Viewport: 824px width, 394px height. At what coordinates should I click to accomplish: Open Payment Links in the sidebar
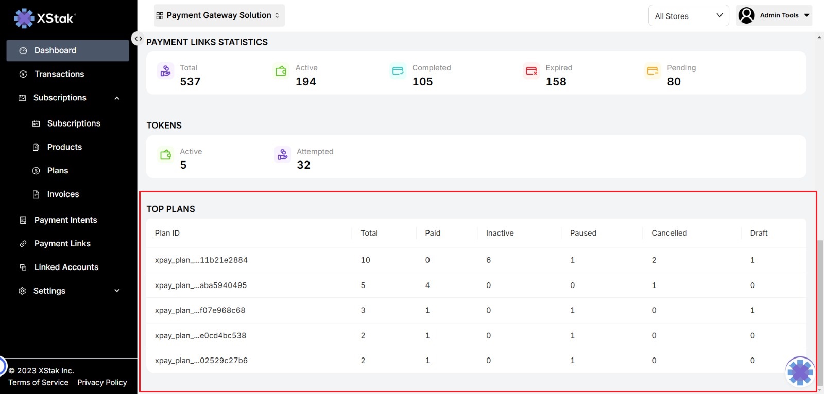point(62,244)
